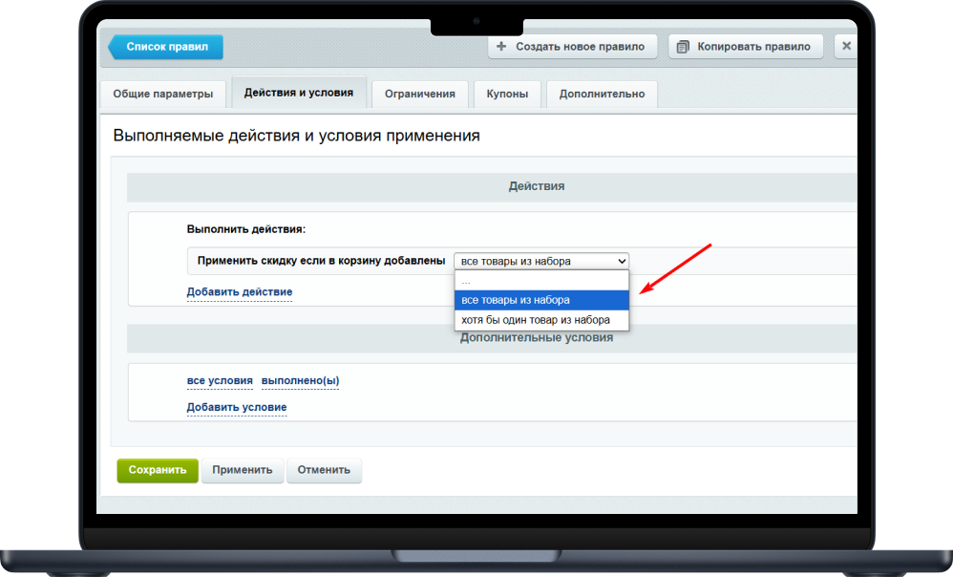
Task: Click the Применить button
Action: coord(243,470)
